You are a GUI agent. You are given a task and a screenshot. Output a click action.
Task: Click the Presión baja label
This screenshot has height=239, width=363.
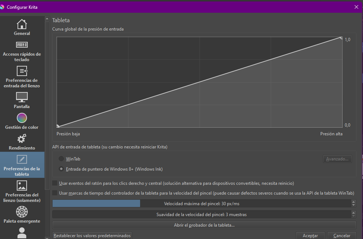pos(68,134)
